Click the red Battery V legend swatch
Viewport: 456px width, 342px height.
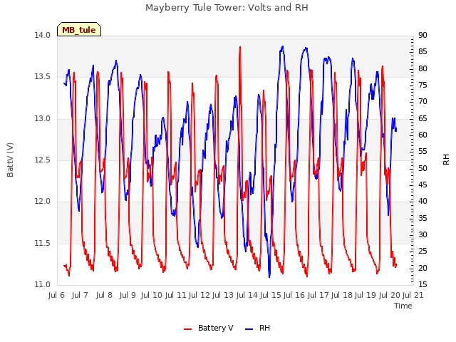(188, 328)
